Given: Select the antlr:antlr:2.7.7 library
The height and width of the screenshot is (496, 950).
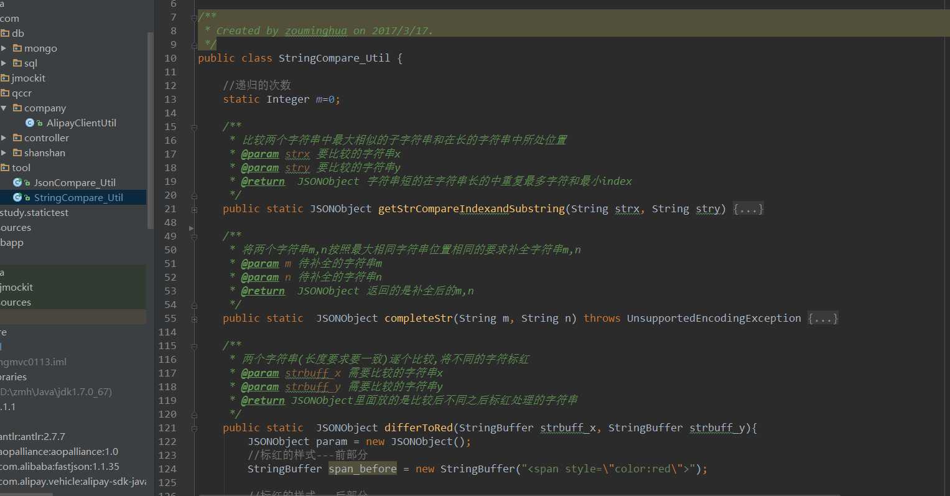Looking at the screenshot, I should pyautogui.click(x=32, y=436).
